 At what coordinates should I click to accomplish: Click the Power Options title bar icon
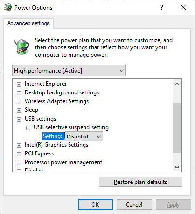8,7
